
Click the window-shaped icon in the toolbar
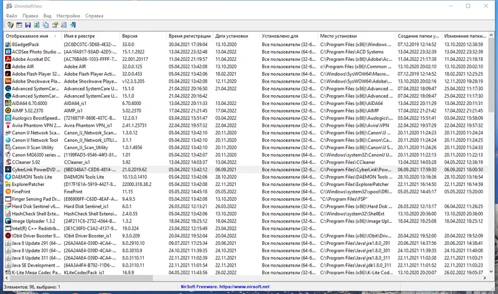[19, 25]
